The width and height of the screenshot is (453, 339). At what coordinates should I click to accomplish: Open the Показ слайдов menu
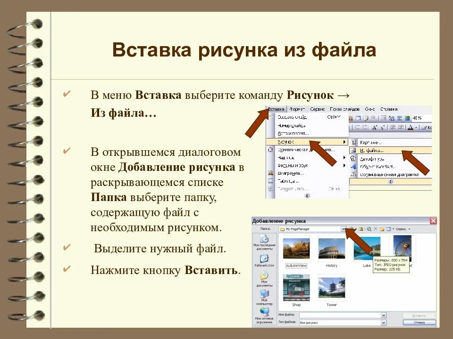pos(344,109)
